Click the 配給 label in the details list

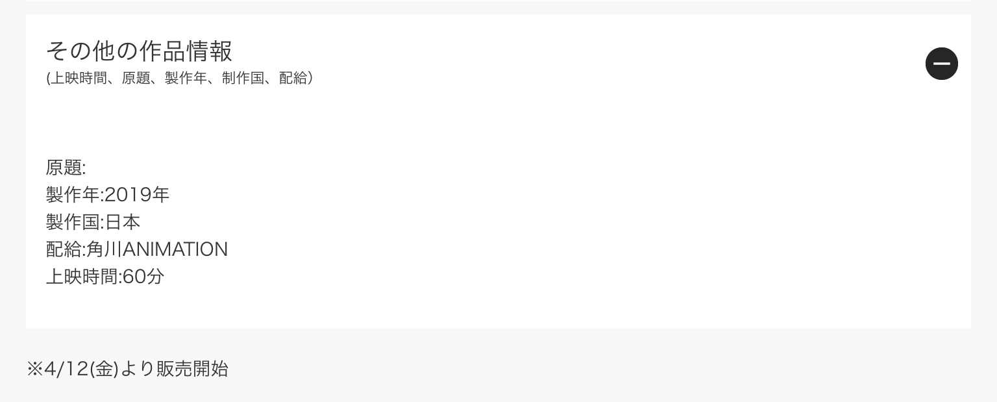64,249
